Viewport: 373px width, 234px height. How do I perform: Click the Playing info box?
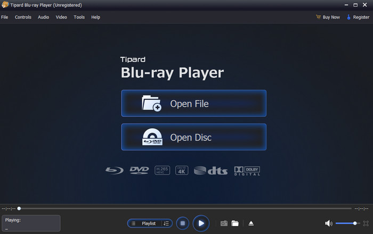[x=31, y=223]
